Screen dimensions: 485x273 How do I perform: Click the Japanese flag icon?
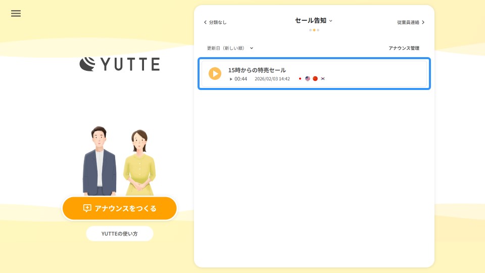(x=300, y=79)
